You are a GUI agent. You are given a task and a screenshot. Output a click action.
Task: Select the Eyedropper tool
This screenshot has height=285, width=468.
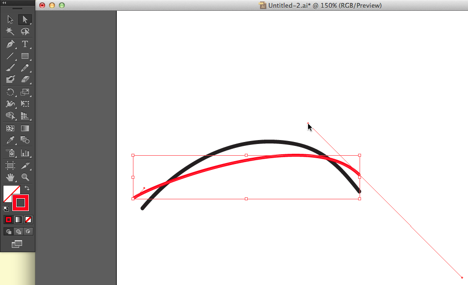[x=10, y=140]
